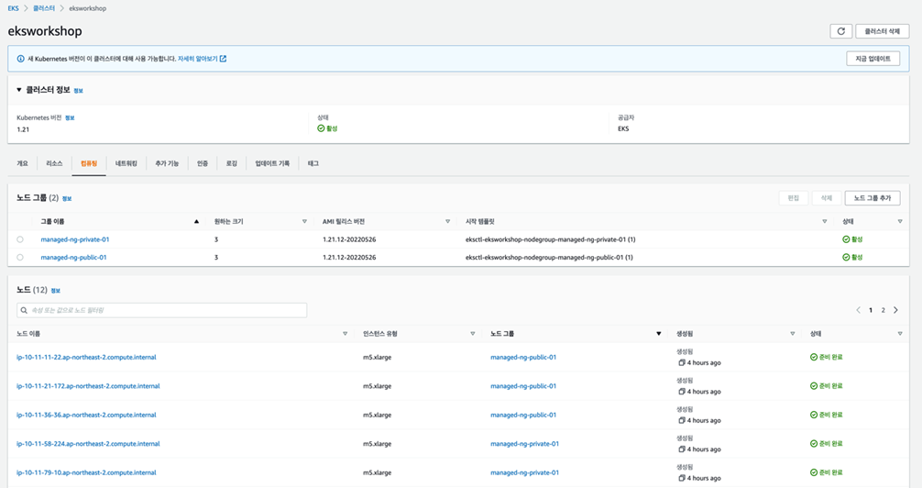Click the node group 삭제 button

click(x=826, y=198)
